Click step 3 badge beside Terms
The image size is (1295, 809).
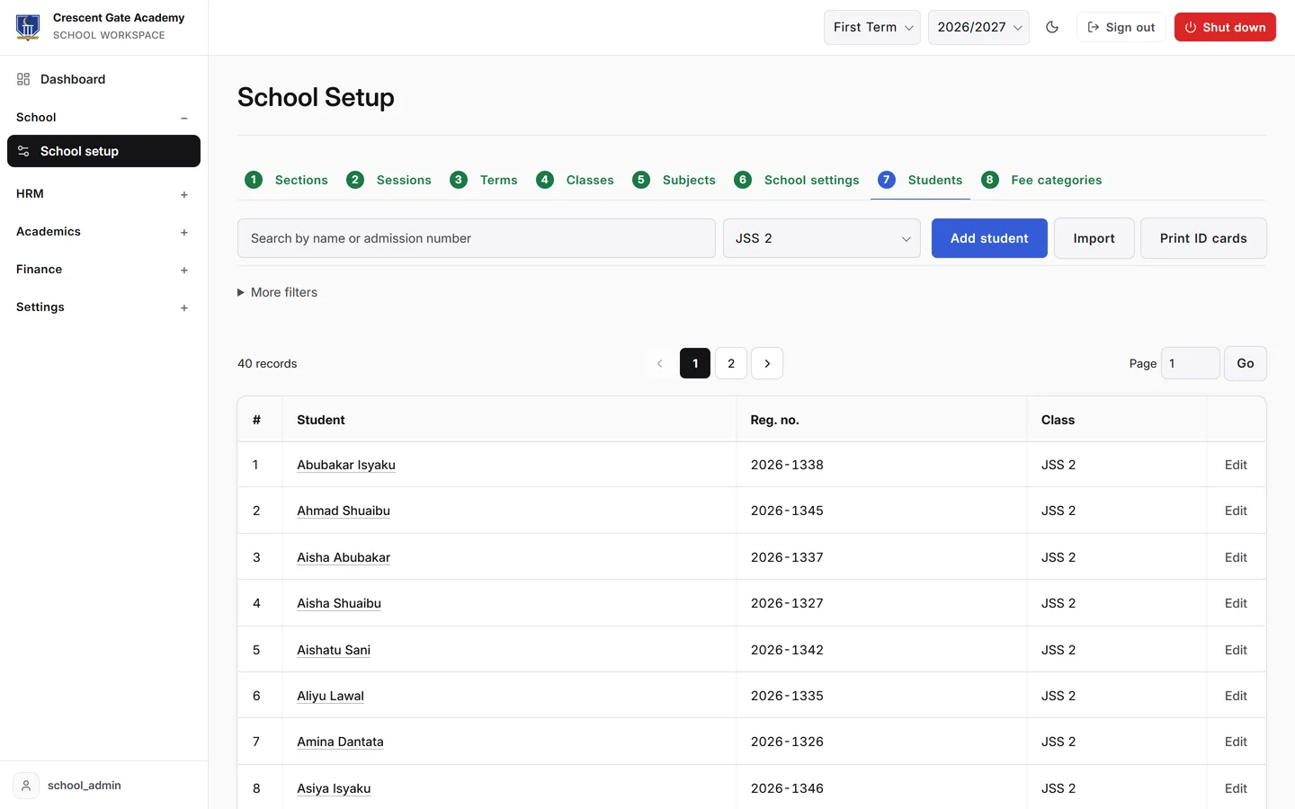[459, 180]
